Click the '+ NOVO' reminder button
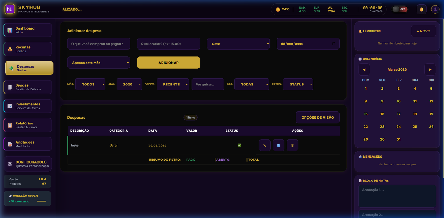Viewport: 444px width, 218px height. coord(423,31)
